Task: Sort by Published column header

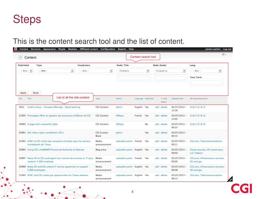Action: click(149, 98)
